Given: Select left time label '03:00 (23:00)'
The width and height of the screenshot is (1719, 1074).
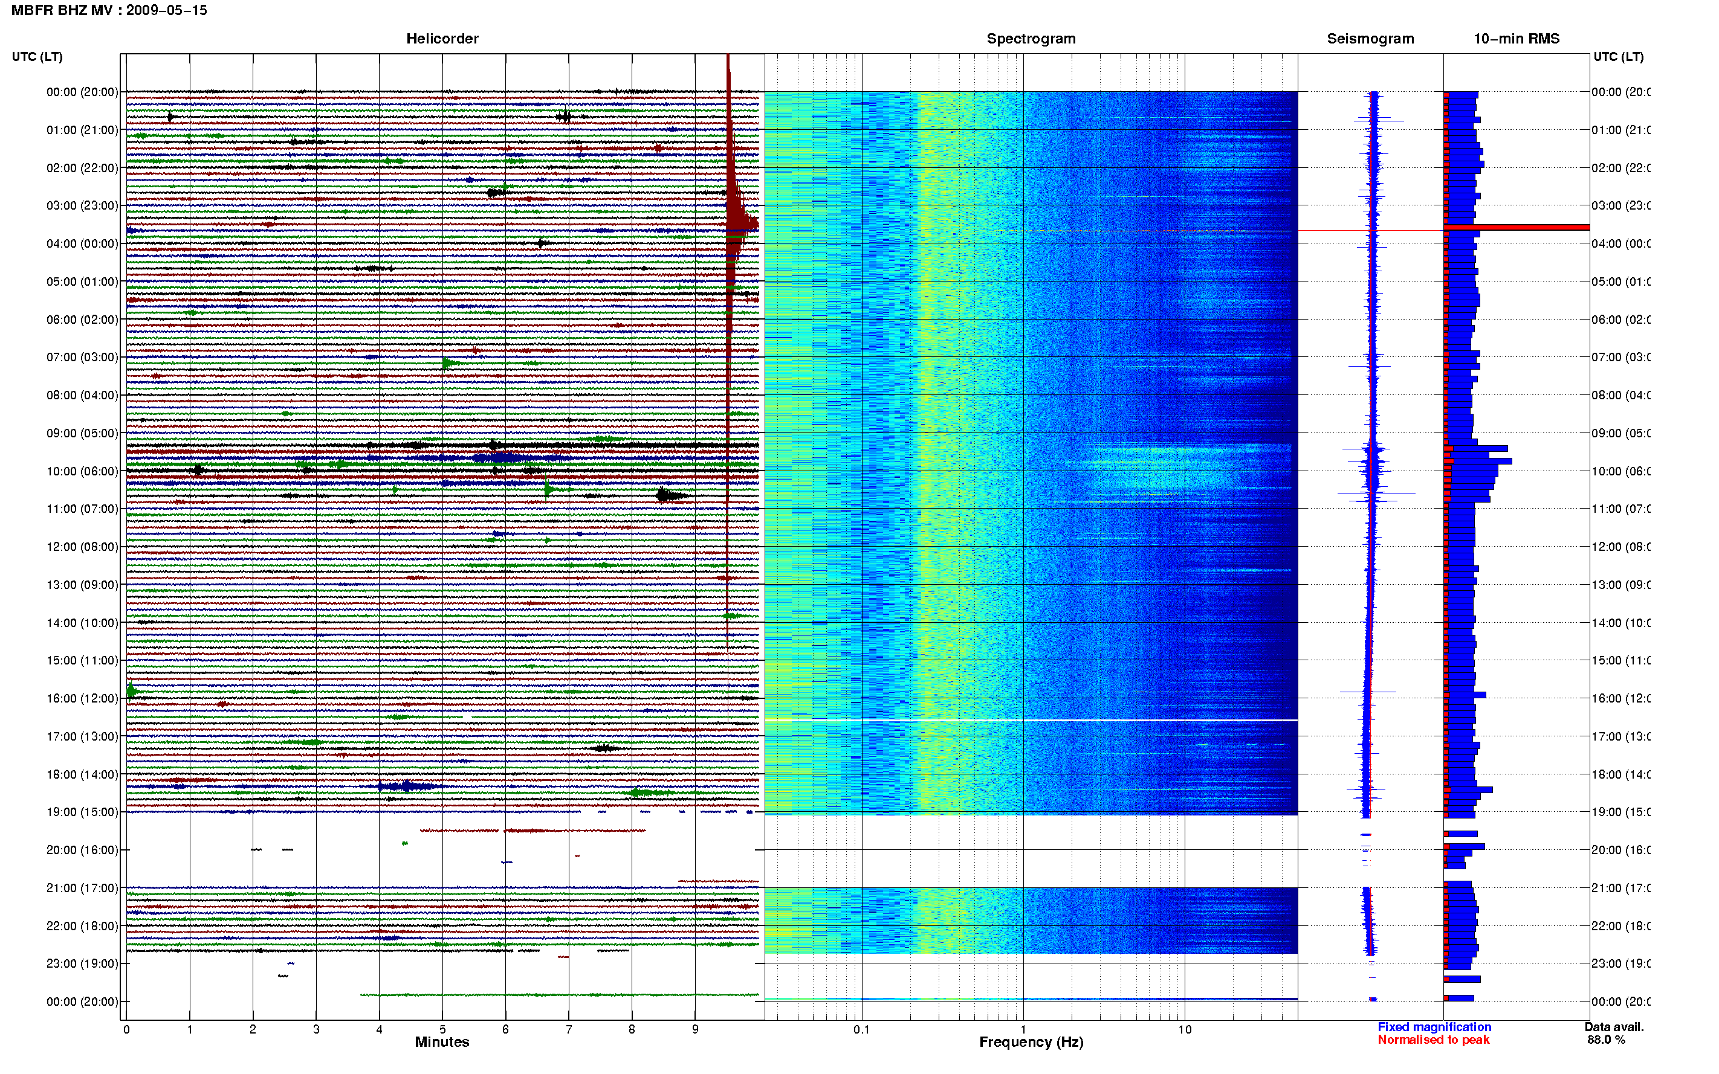Looking at the screenshot, I should [82, 205].
